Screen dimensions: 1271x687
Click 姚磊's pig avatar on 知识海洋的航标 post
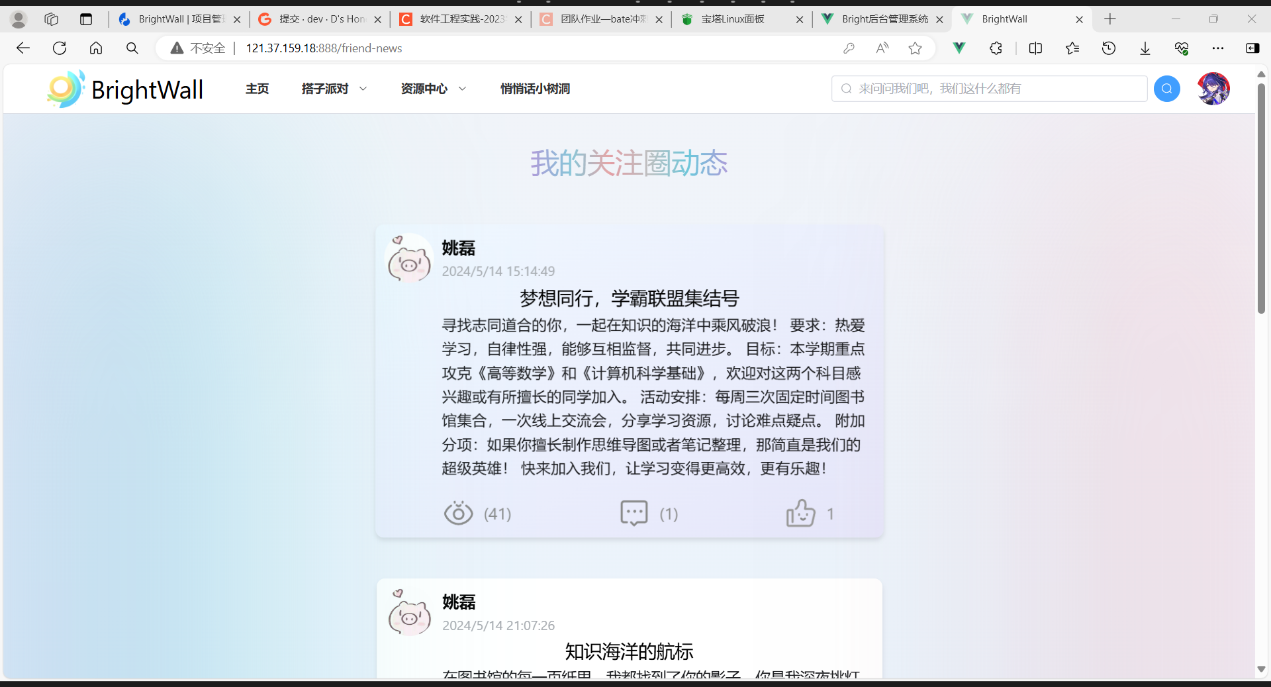(x=410, y=613)
